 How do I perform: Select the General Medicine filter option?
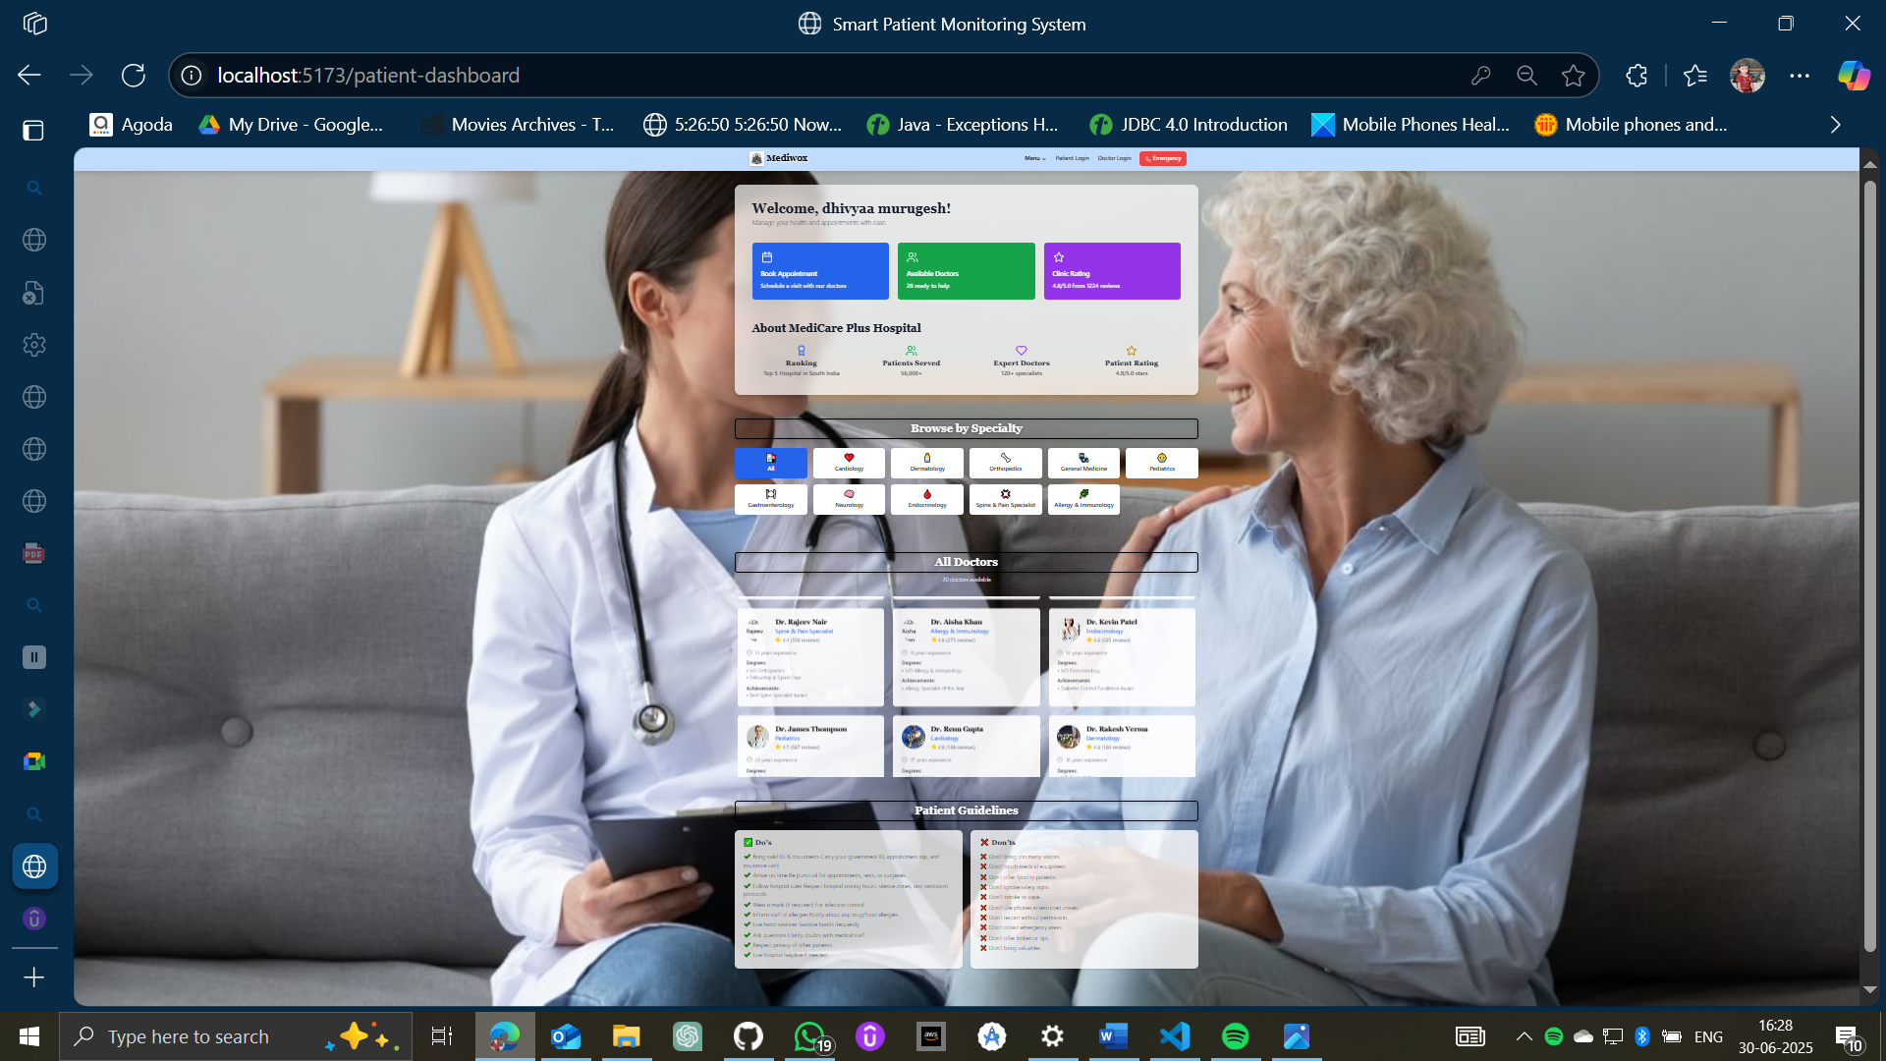pyautogui.click(x=1083, y=463)
